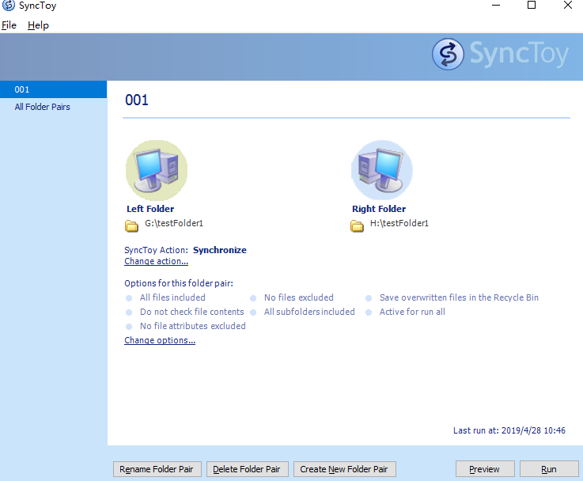Minimize the SyncToy window
This screenshot has height=481, width=583.
pos(496,6)
